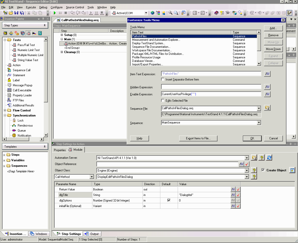The width and height of the screenshot is (298, 243).
Task: Click the refresh icon beside Automation Server
Action: [269, 157]
